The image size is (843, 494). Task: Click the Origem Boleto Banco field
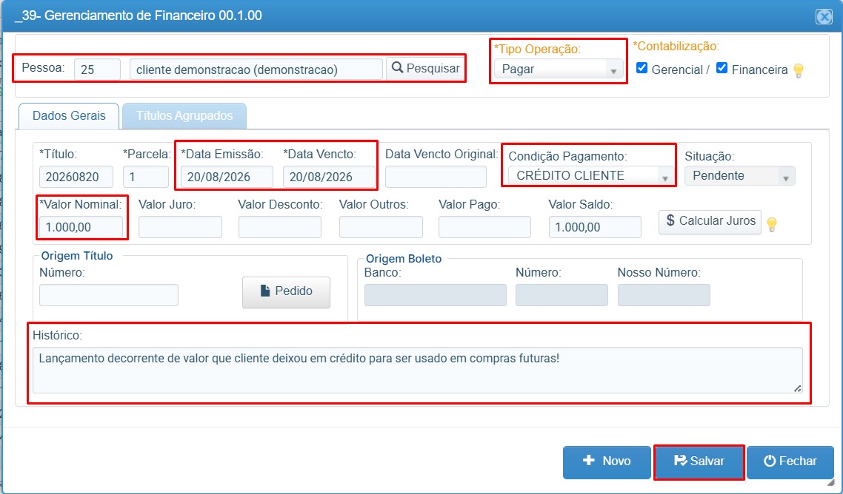[436, 295]
